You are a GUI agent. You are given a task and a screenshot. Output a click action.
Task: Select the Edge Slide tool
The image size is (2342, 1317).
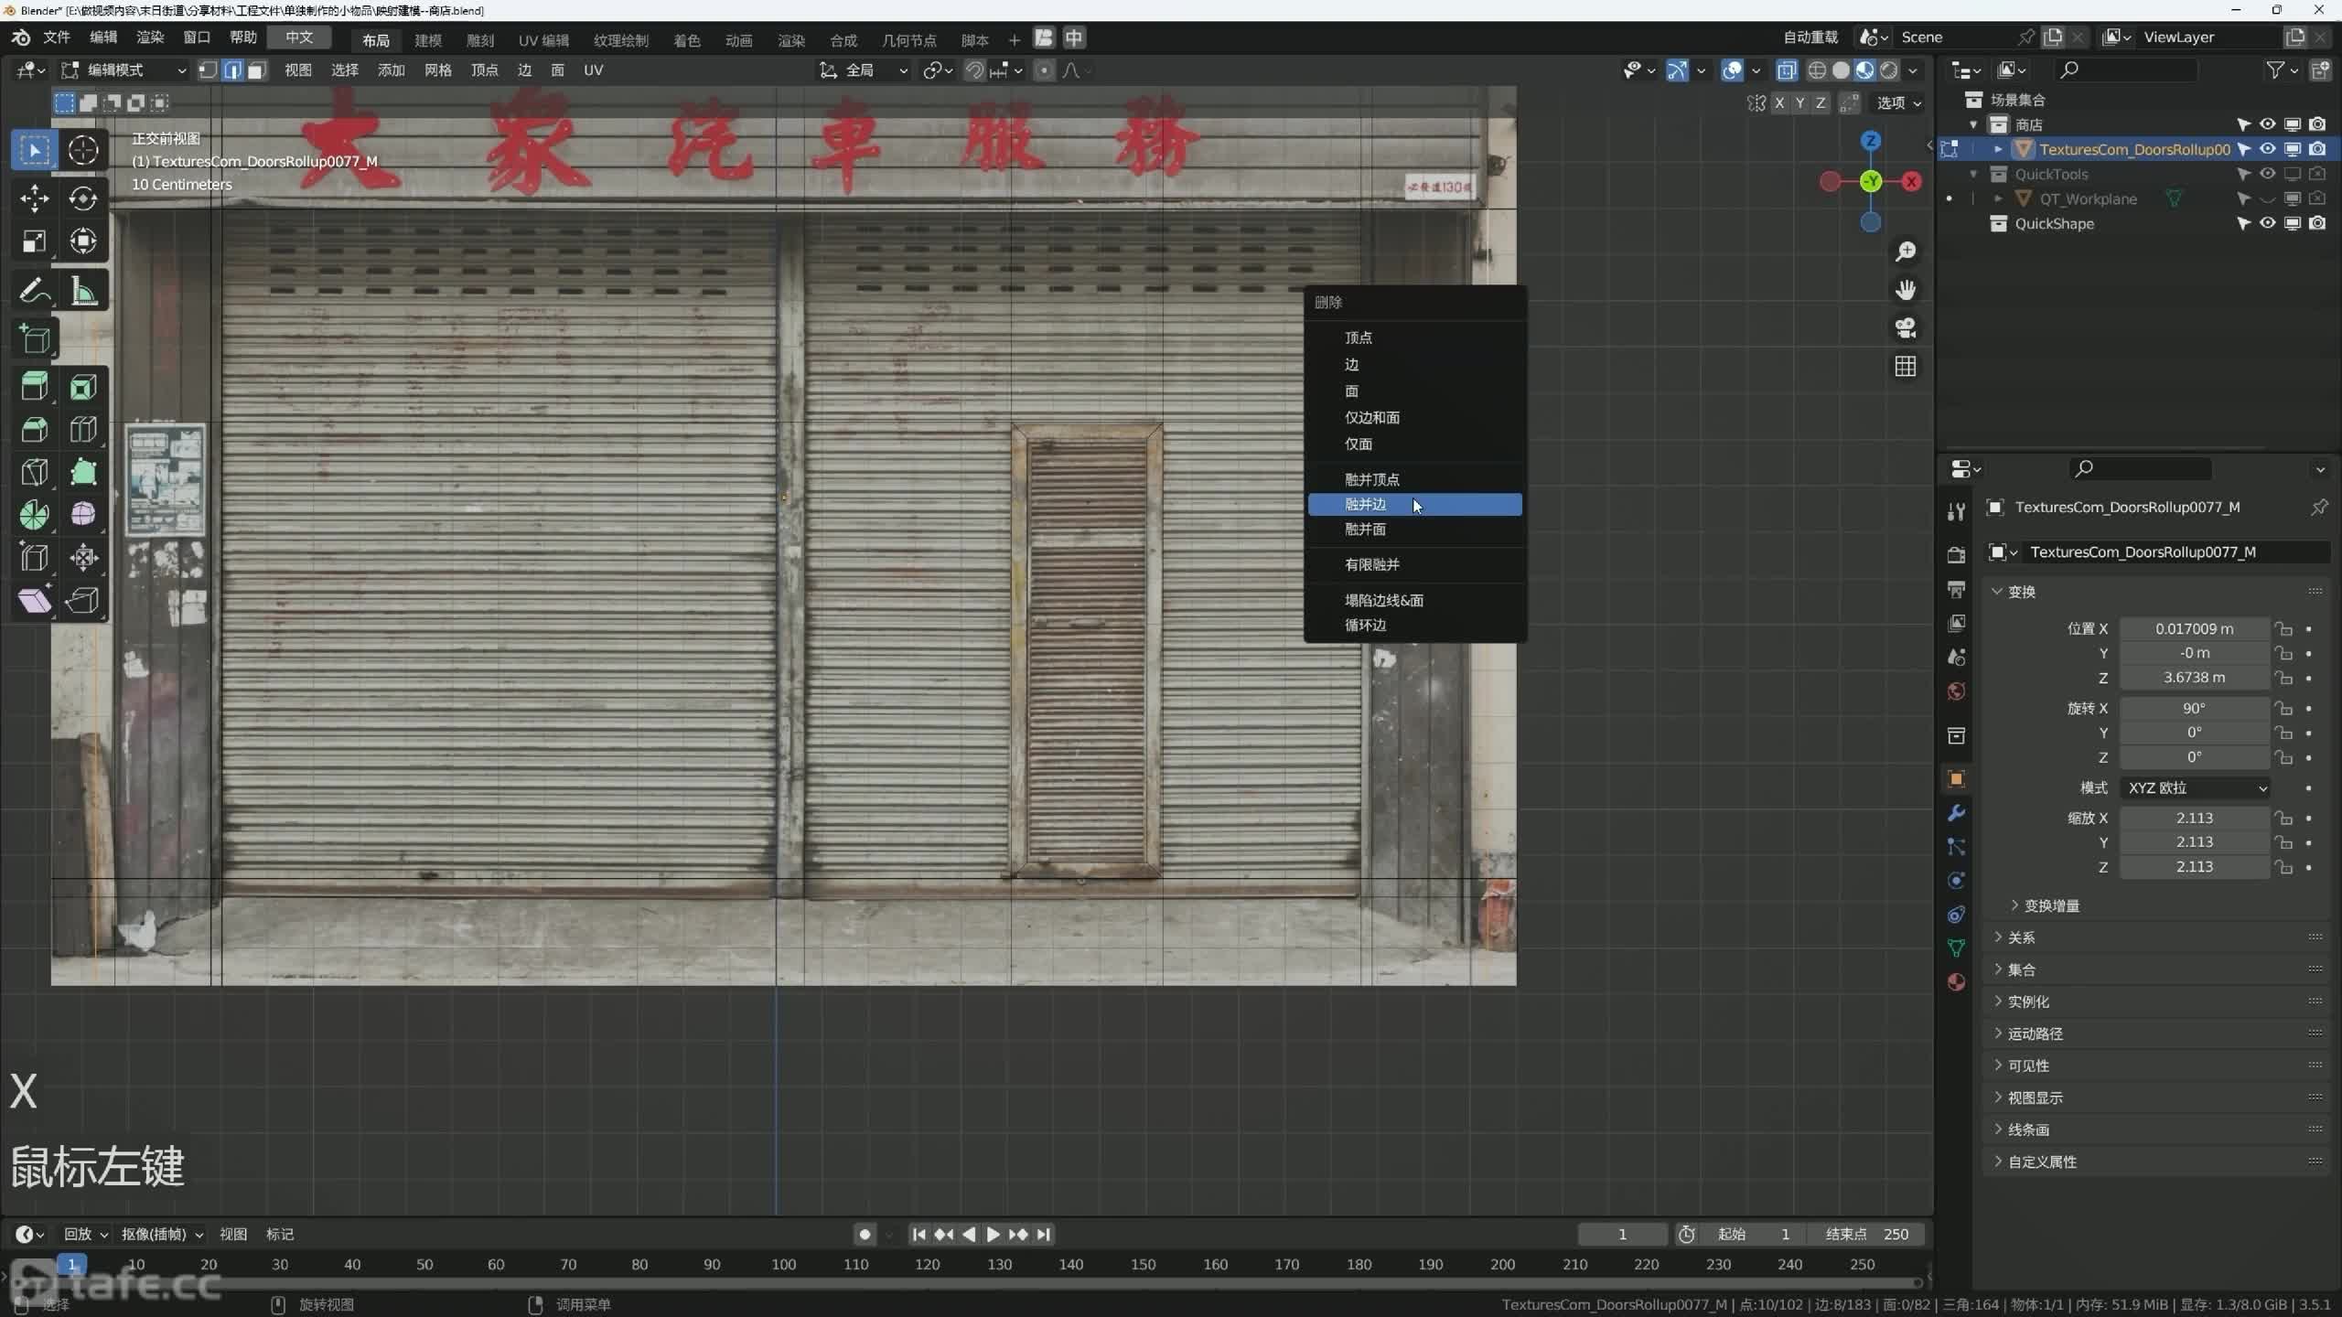(x=34, y=557)
